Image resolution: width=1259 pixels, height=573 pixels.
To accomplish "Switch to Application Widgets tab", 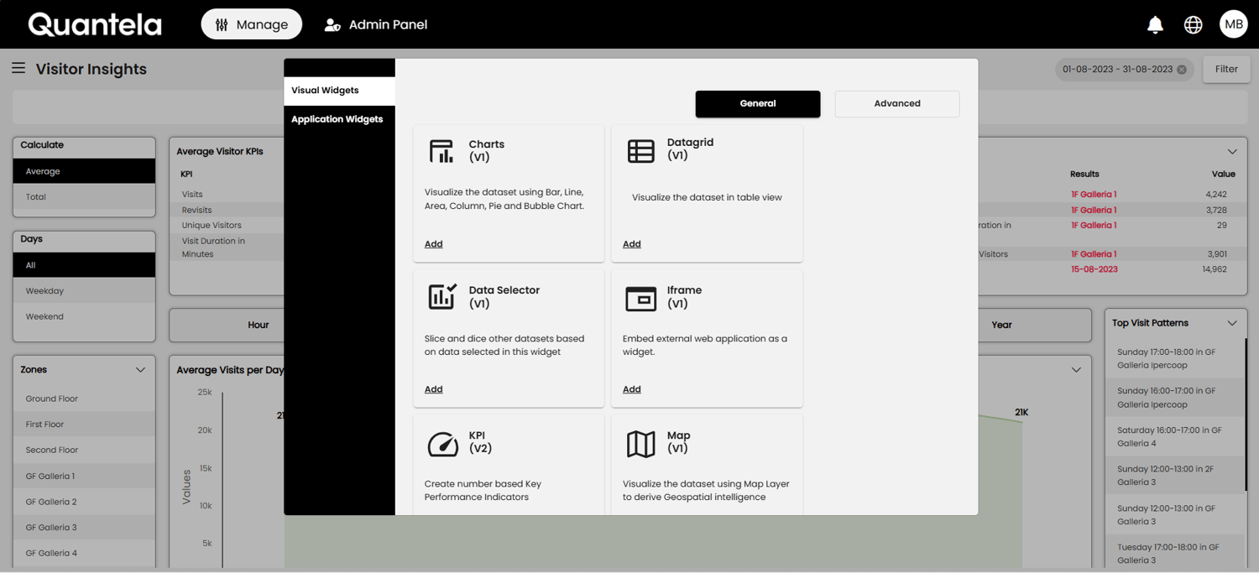I will click(337, 119).
